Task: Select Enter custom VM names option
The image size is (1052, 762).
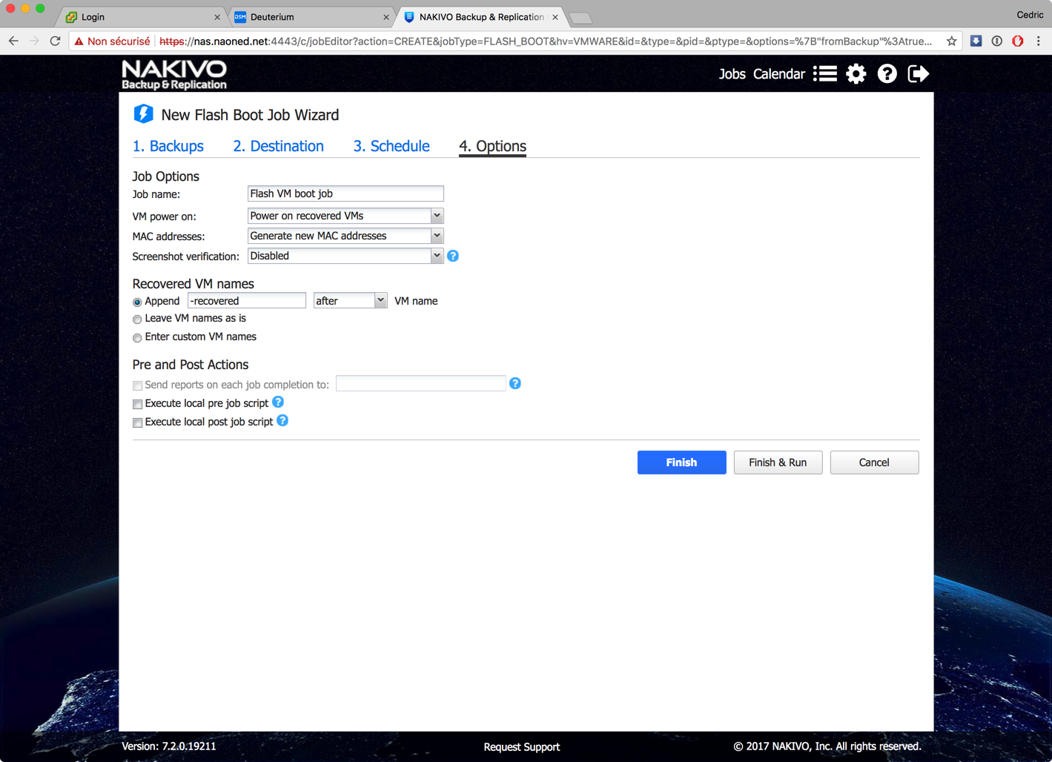Action: tap(137, 338)
